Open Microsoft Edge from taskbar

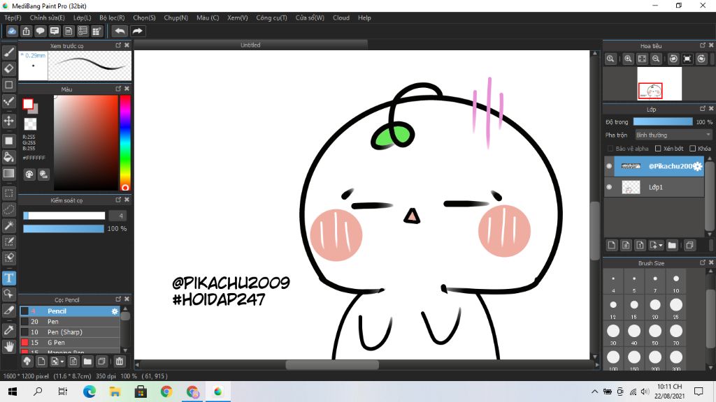[x=89, y=392]
